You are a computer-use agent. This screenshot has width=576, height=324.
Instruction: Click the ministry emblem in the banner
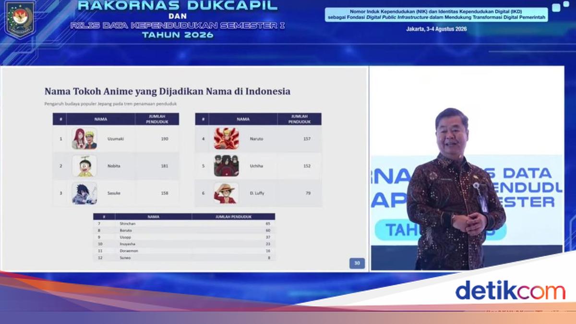tap(20, 19)
